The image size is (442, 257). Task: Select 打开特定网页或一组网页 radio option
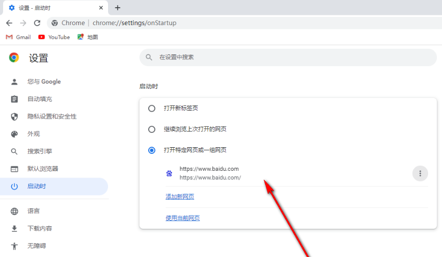pyautogui.click(x=152, y=150)
